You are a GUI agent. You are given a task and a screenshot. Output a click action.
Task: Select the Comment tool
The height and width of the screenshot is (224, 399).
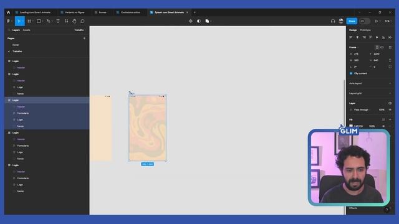[82, 21]
